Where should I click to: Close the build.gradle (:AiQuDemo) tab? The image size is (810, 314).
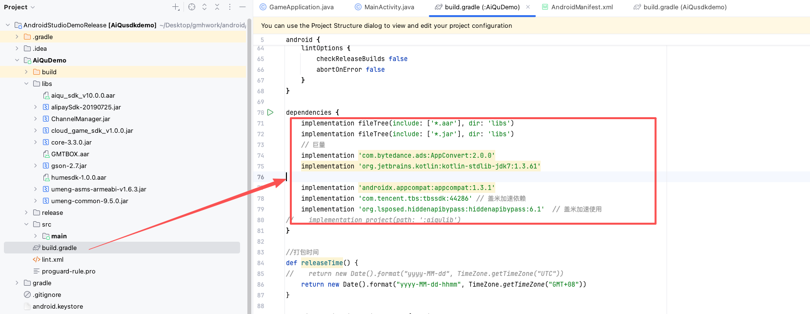(528, 7)
